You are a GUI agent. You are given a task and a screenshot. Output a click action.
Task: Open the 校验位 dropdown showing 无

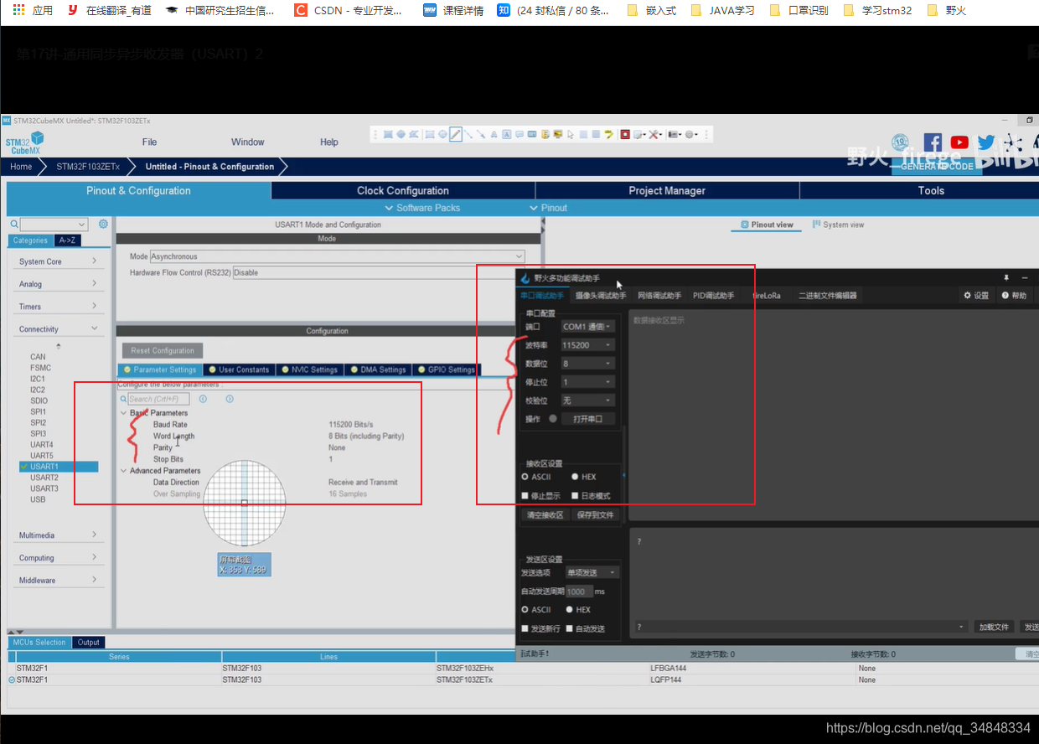[x=587, y=400]
